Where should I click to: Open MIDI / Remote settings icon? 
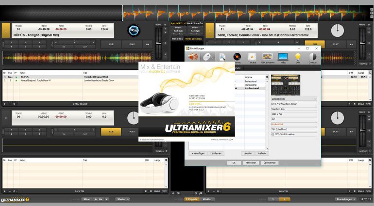(268, 57)
